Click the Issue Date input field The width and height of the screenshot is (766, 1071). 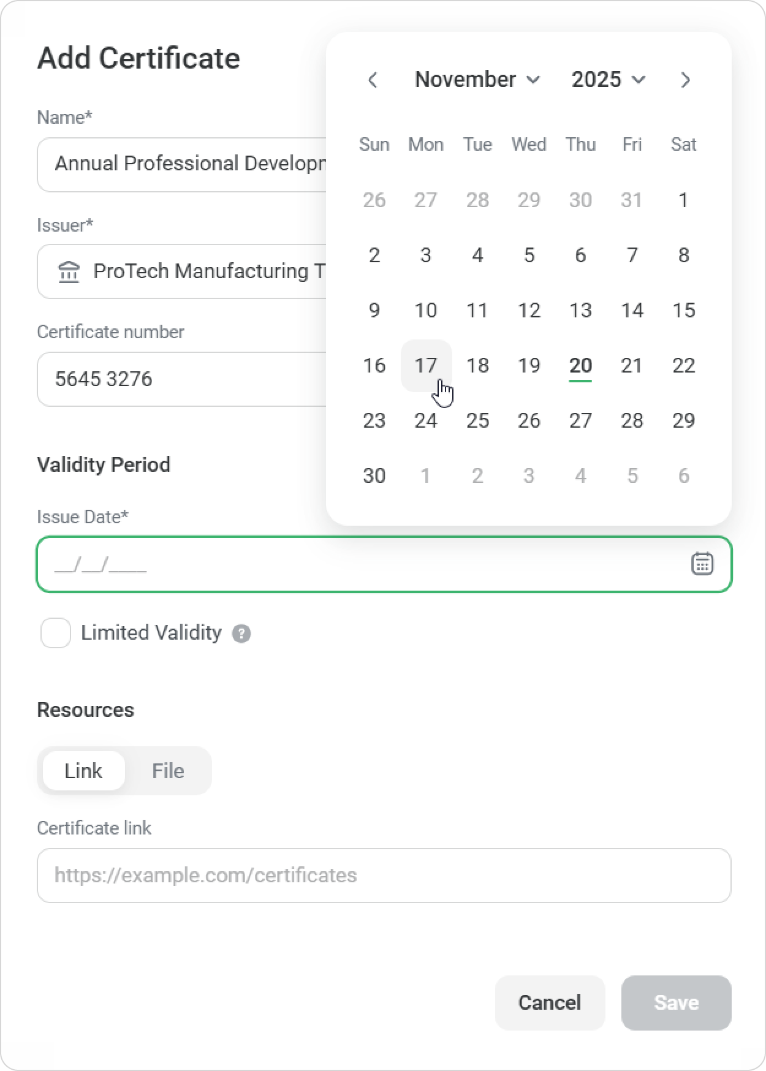coord(362,564)
